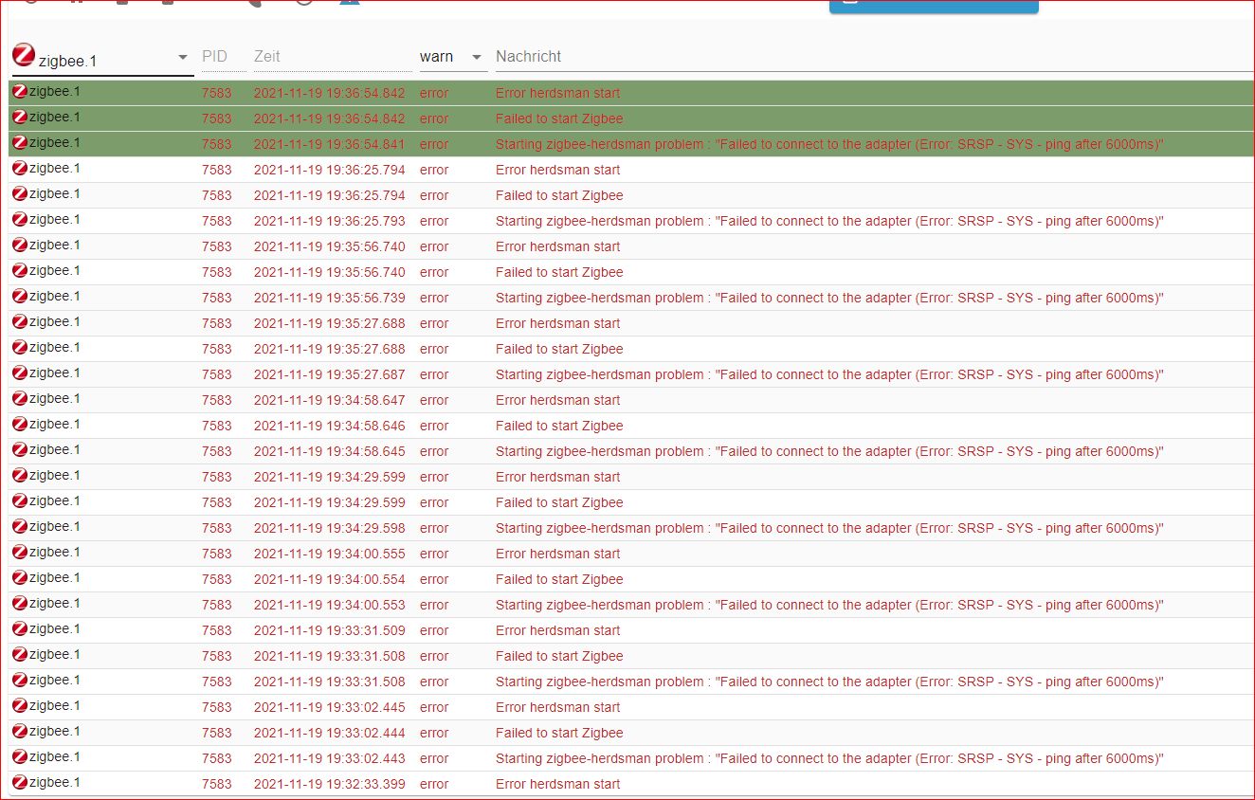1255x800 pixels.
Task: Click the zigbee icon in the 19:34:58.647 row
Action: (x=20, y=398)
